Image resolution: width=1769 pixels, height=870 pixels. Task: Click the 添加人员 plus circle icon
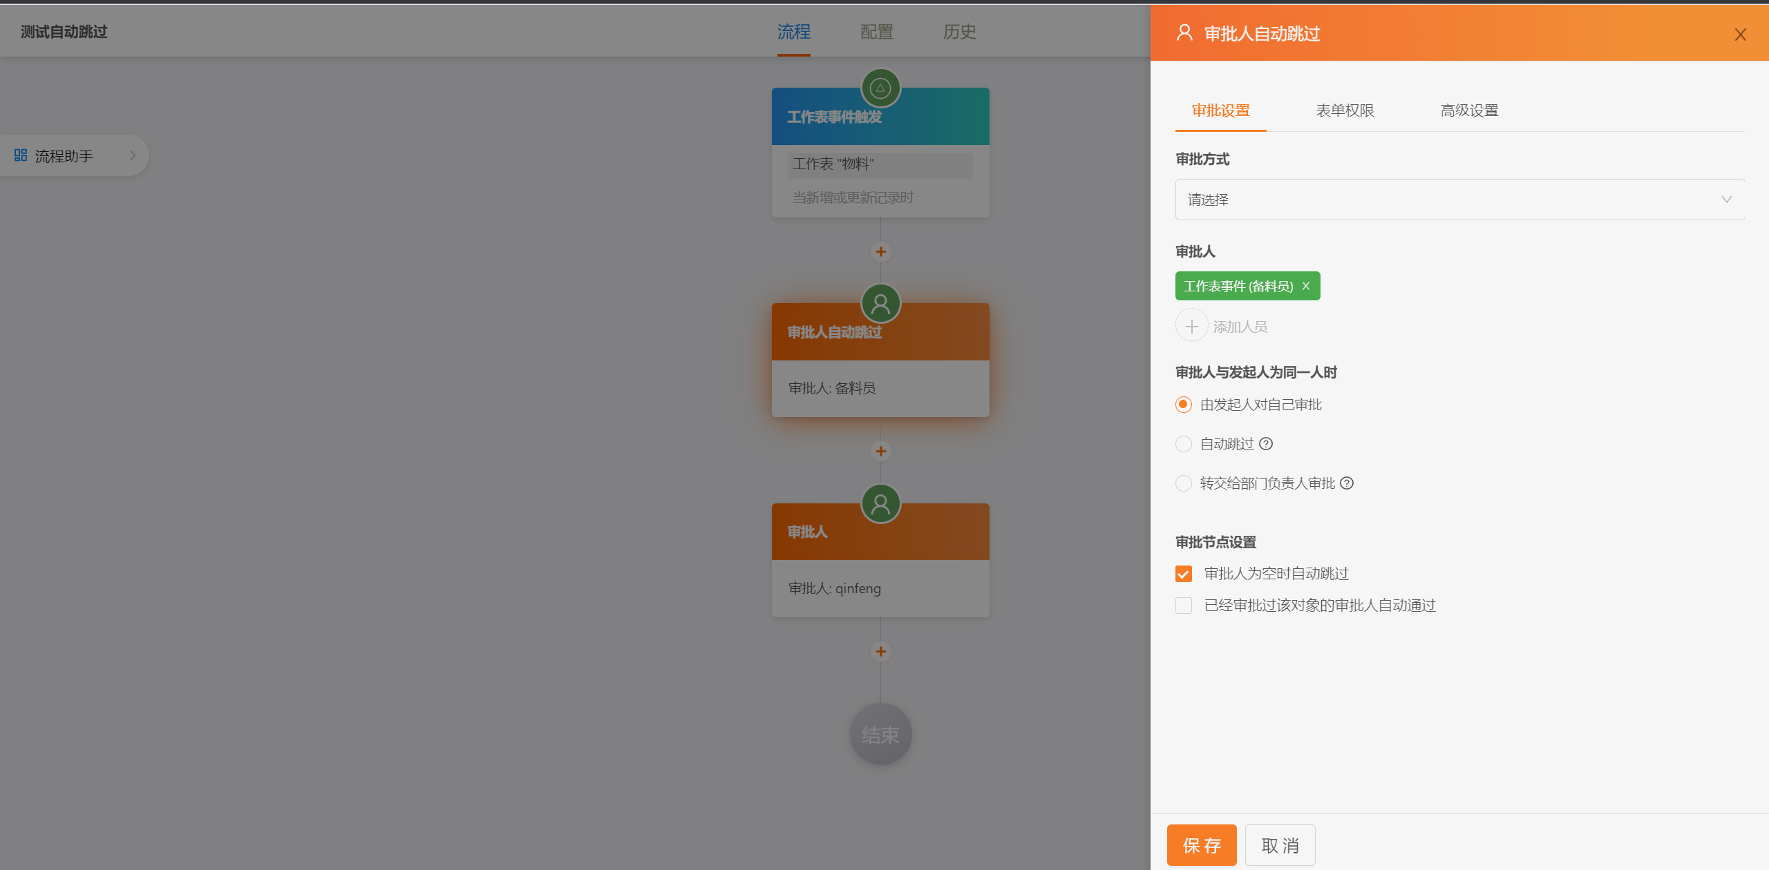(1192, 326)
